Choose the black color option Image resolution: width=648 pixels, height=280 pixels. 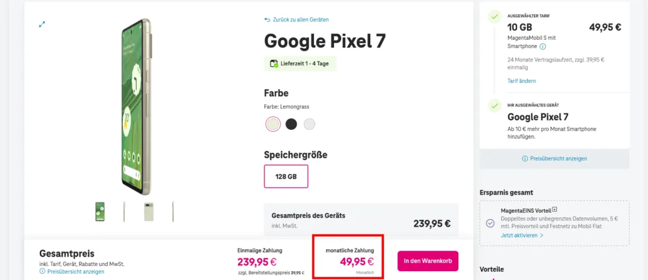pyautogui.click(x=291, y=124)
